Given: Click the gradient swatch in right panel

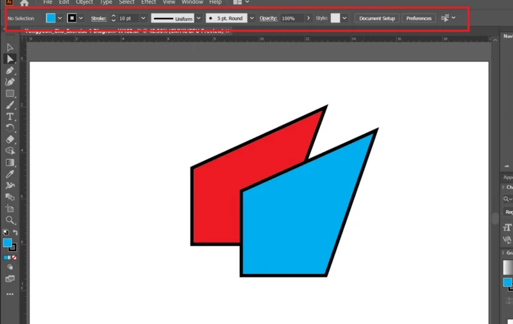Looking at the screenshot, I should tap(508, 267).
